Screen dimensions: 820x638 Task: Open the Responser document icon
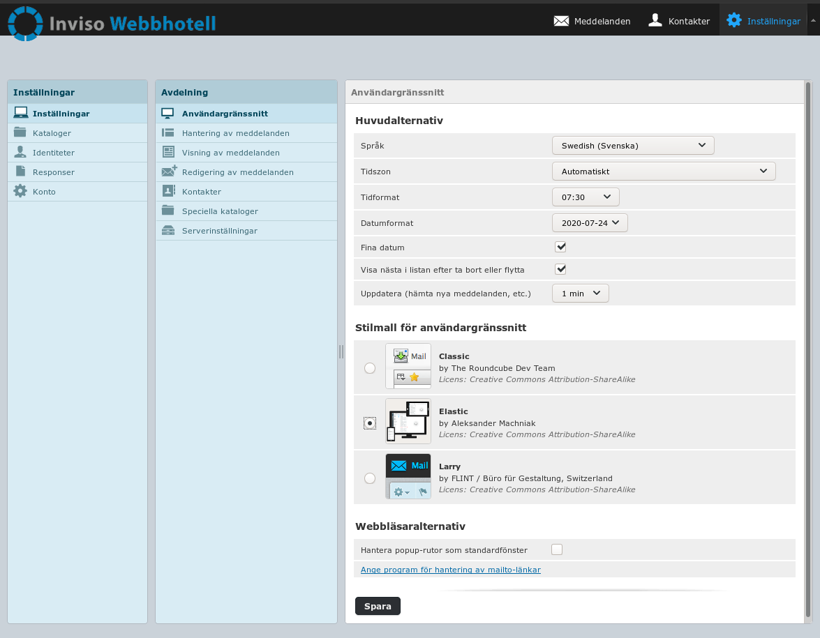point(20,172)
